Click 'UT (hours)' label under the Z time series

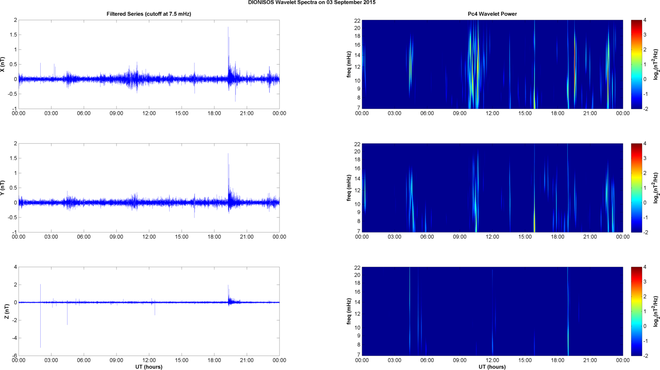coord(149,367)
